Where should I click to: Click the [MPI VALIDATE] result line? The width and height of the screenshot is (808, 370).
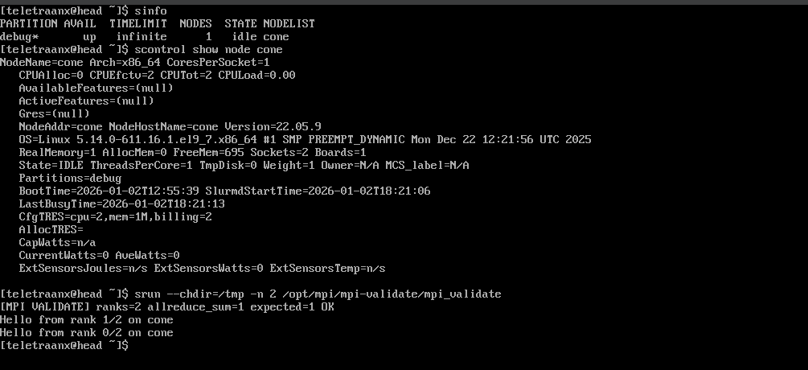[166, 306]
